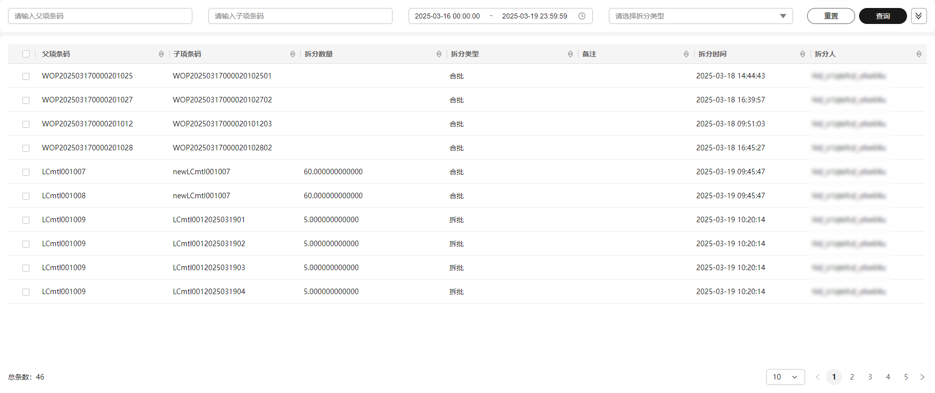Click start date 2025-03-16 00:00:00

pos(448,16)
